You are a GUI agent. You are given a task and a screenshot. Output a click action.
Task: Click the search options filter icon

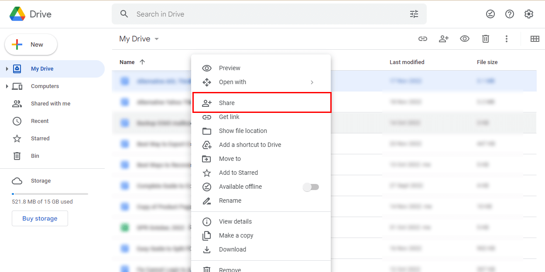click(414, 14)
